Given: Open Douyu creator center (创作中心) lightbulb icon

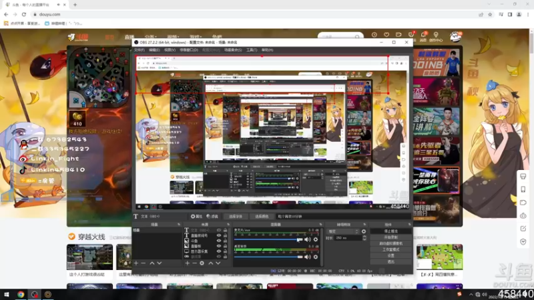Looking at the screenshot, I should [436, 35].
